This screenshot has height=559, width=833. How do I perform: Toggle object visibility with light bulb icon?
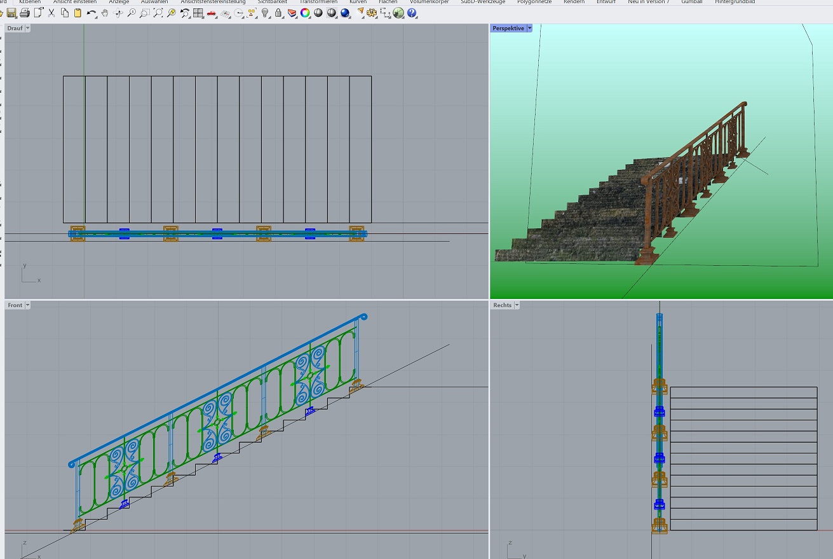[266, 13]
